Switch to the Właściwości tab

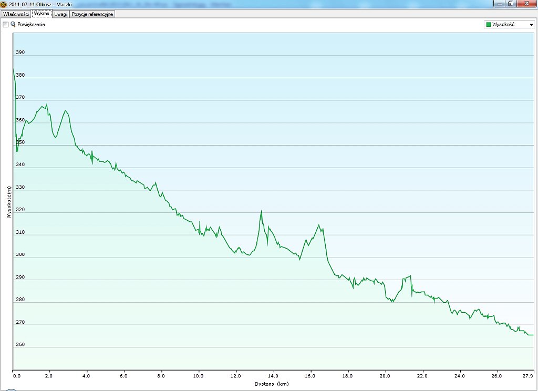pos(16,14)
